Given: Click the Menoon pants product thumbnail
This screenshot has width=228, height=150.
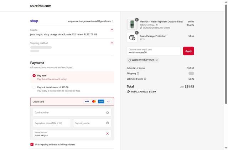Looking at the screenshot, I should (x=132, y=24).
